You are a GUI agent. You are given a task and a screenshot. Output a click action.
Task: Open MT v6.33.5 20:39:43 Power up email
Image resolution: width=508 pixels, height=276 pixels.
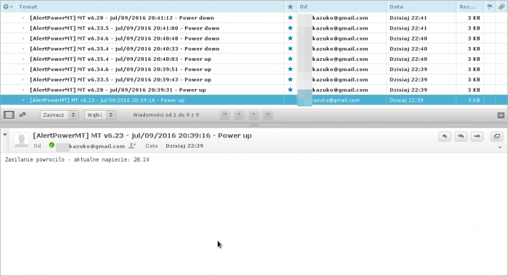pyautogui.click(x=120, y=80)
